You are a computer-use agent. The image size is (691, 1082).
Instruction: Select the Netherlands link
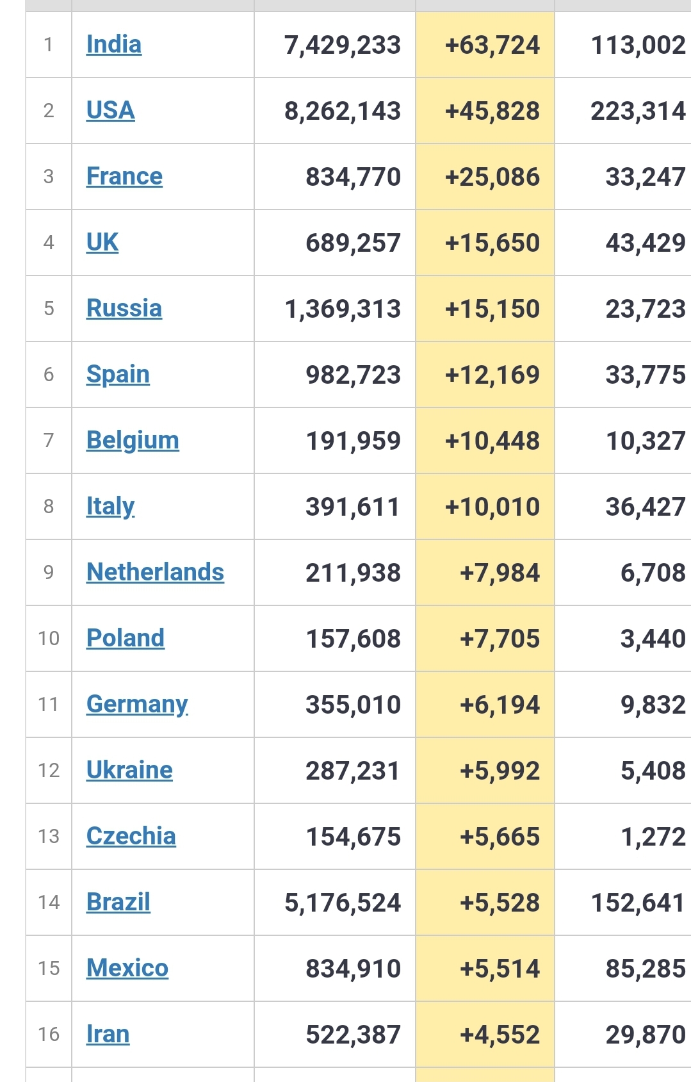click(155, 573)
